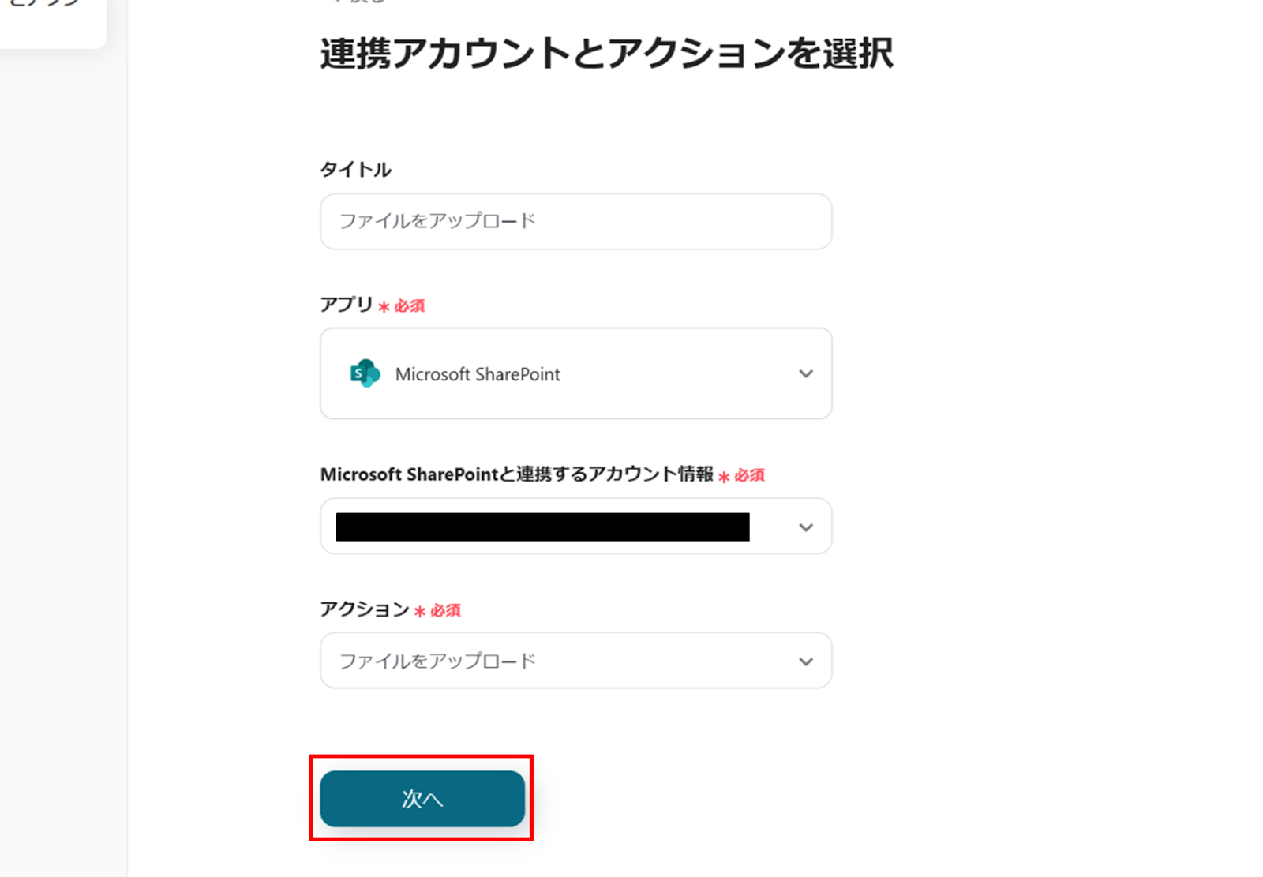The width and height of the screenshot is (1263, 877).
Task: Open the Microsoft SharePoint app dropdown
Action: [576, 373]
